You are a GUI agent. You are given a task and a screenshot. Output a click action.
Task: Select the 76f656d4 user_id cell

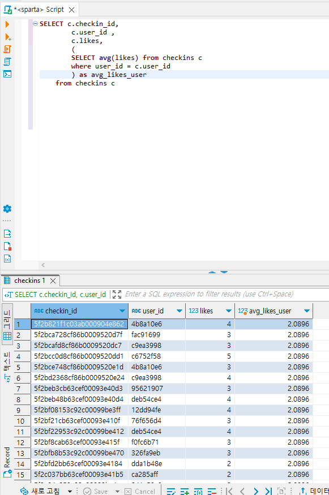pyautogui.click(x=157, y=420)
